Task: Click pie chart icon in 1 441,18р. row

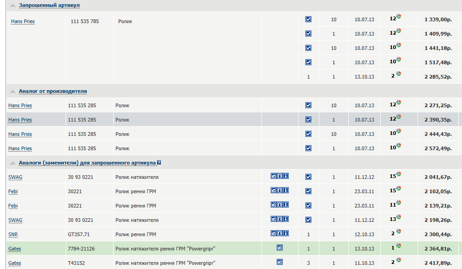Action: tap(399, 45)
